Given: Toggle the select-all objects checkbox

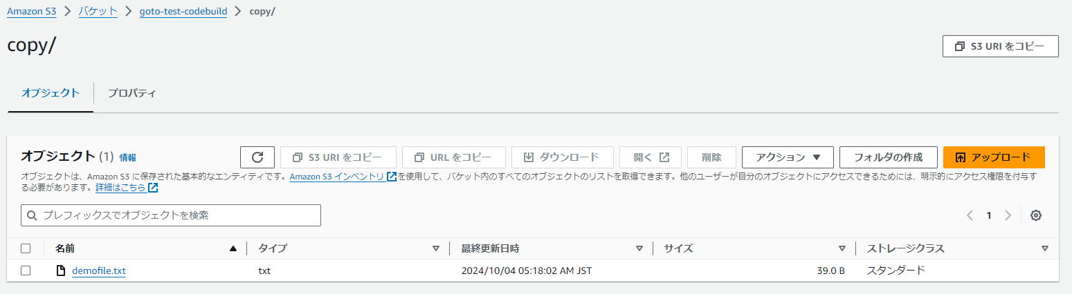Looking at the screenshot, I should pos(26,248).
